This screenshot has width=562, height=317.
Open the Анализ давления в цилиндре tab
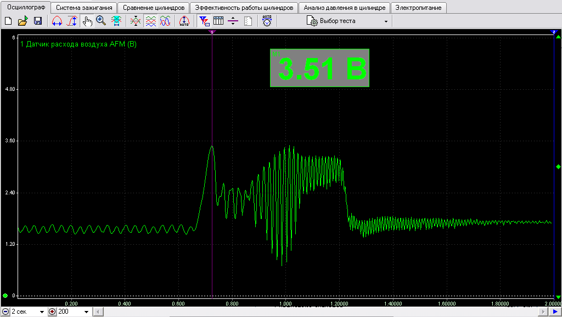(x=345, y=8)
